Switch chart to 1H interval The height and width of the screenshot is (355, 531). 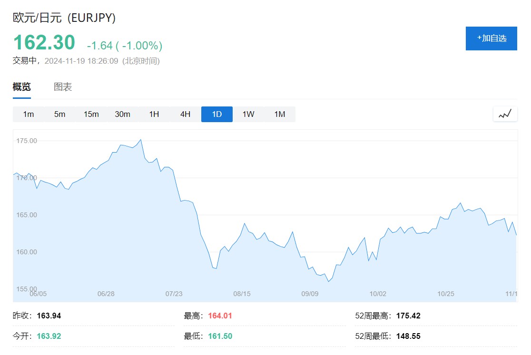pos(154,115)
